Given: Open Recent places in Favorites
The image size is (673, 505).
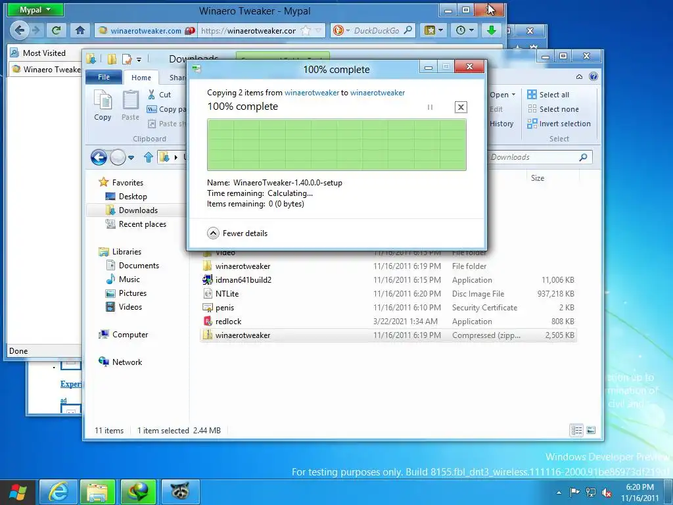Looking at the screenshot, I should pyautogui.click(x=136, y=224).
